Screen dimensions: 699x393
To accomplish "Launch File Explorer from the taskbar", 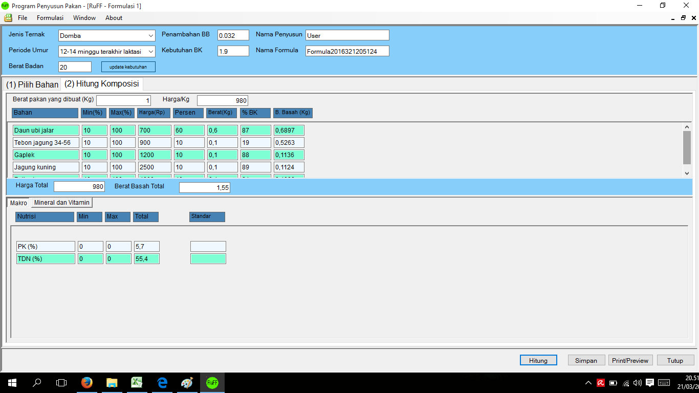I will click(112, 382).
